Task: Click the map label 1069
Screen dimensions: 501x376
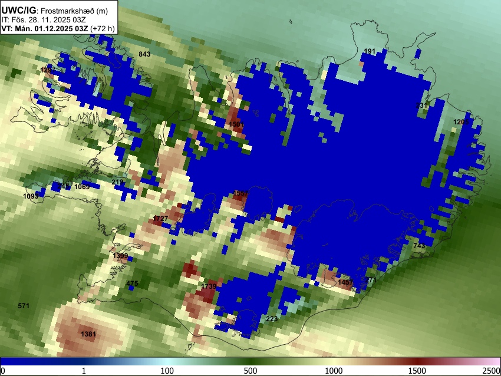Action: [82, 187]
